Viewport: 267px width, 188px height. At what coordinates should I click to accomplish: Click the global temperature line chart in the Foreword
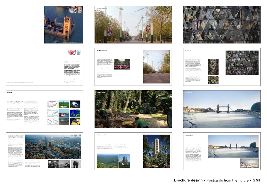[x=53, y=104]
